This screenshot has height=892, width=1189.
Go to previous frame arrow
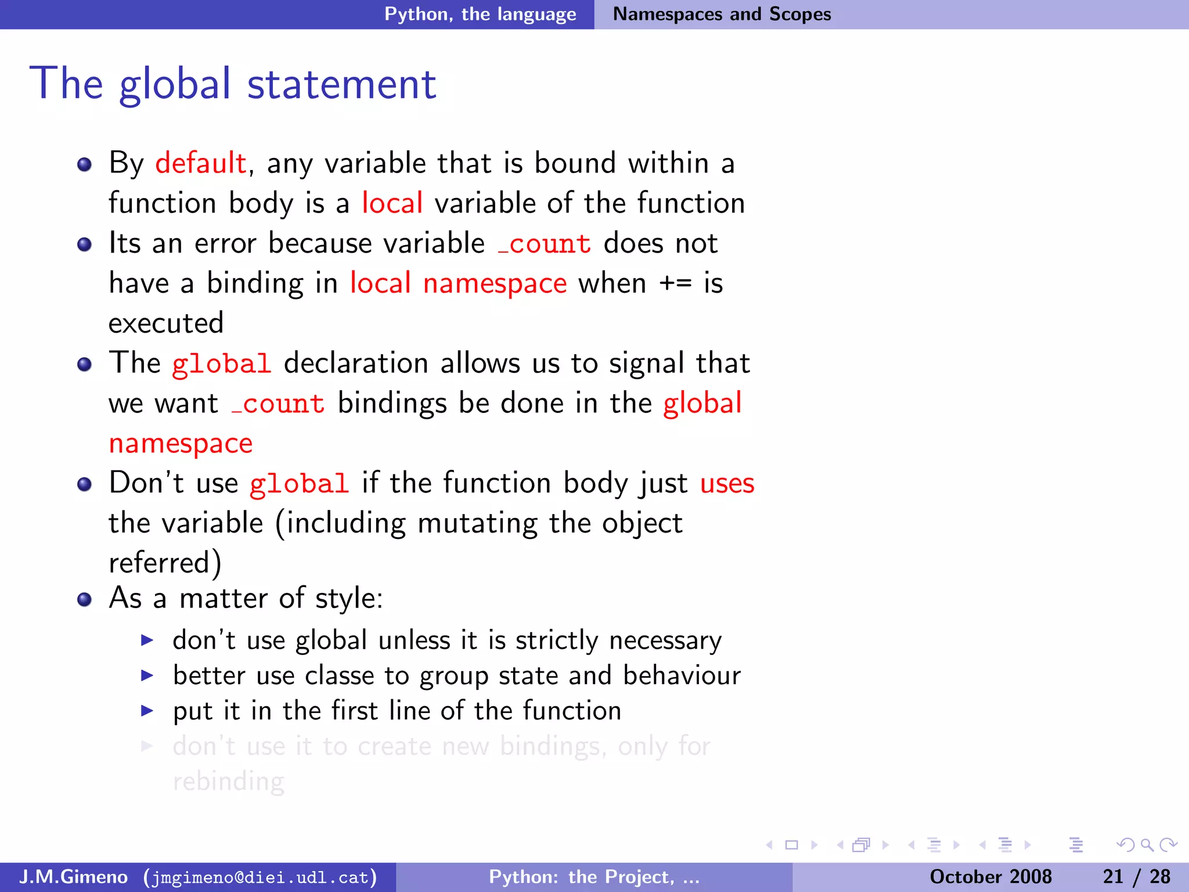coord(840,845)
